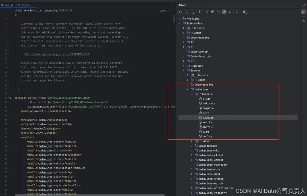Image resolution: width=307 pixels, height=196 pixels.
Task: Toggle Skip Tests mode in Maven toolbar
Action: [x=224, y=12]
